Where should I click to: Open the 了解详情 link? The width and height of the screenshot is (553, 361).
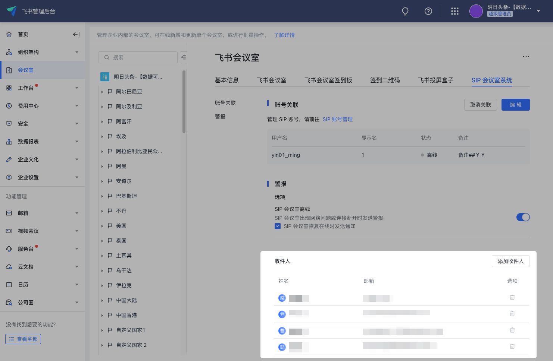click(x=284, y=35)
